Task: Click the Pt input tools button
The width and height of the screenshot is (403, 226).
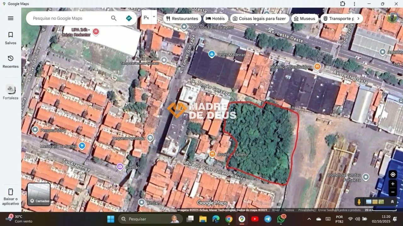Action: (146, 17)
